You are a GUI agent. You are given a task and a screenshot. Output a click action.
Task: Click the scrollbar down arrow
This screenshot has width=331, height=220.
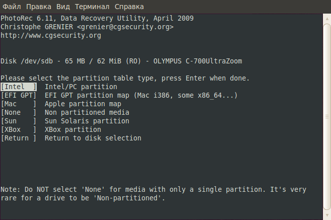click(327, 215)
